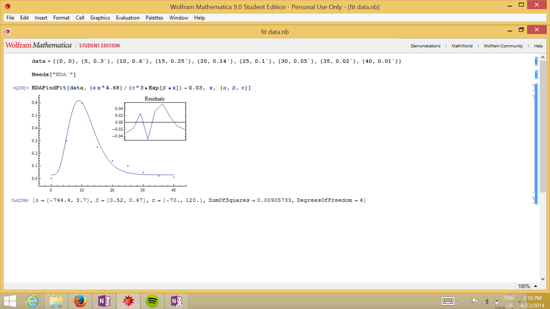550x309 pixels.
Task: Switch to Mathematica taskbar icon
Action: tap(128, 301)
